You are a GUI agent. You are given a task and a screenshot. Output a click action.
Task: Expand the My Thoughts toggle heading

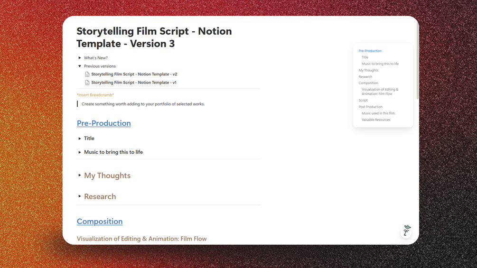pos(79,176)
